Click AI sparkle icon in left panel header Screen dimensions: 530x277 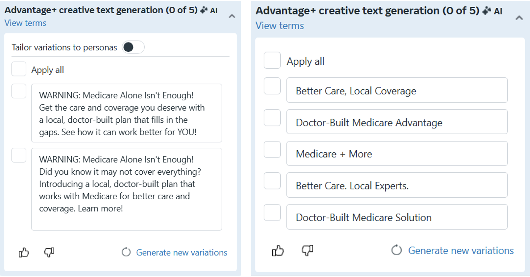click(x=204, y=10)
